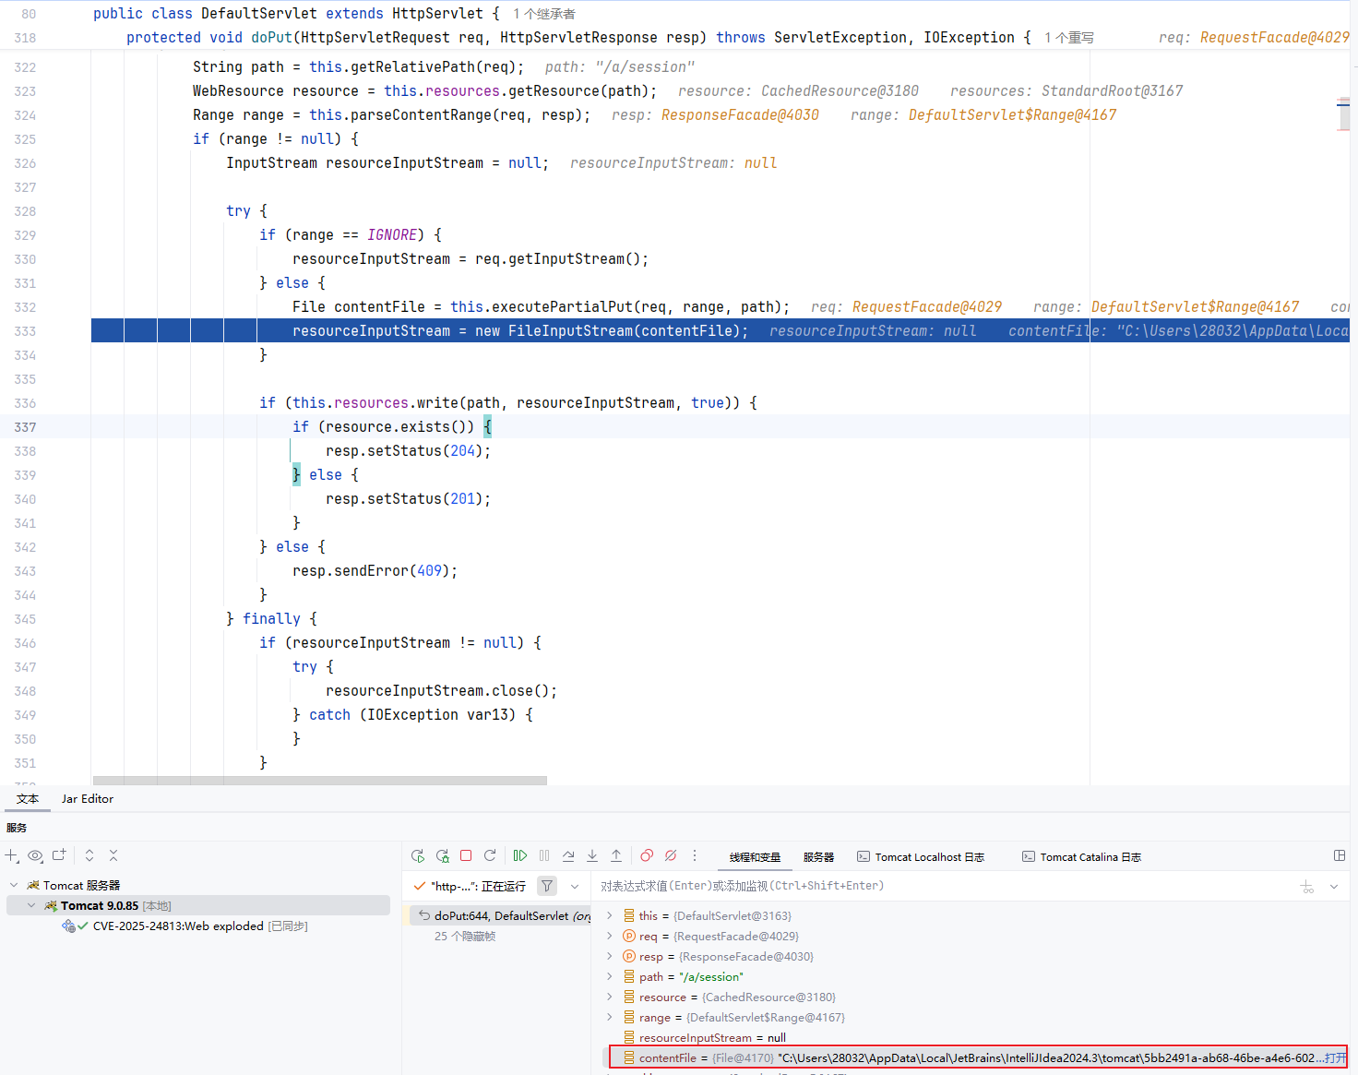This screenshot has width=1358, height=1075.
Task: Open Tomcat Catalina 日志 tab
Action: pos(1082,857)
